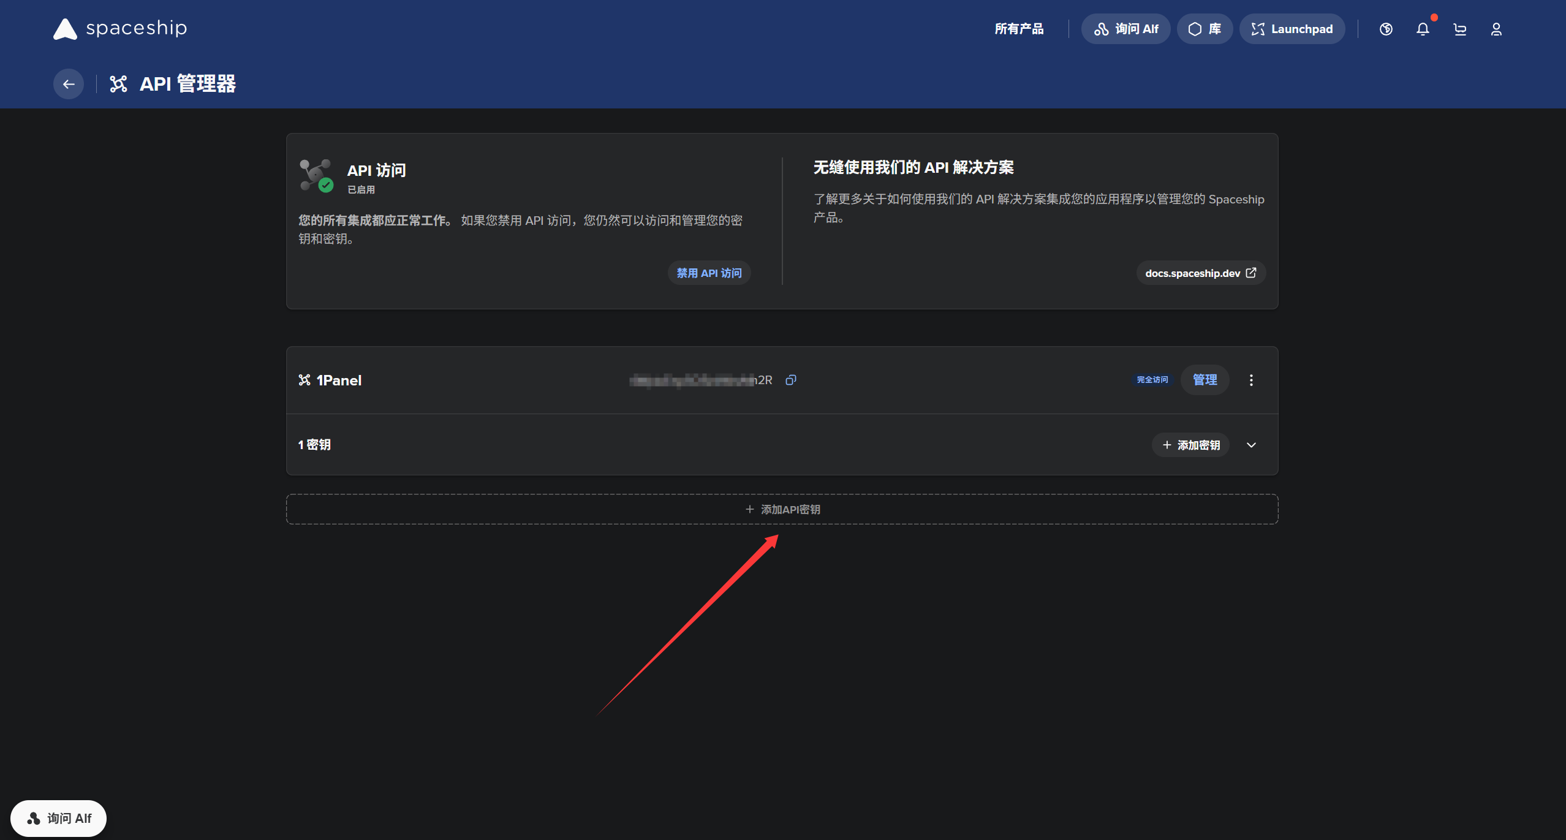Expand the 1 secret row chevron
Viewport: 1566px width, 840px height.
pos(1251,445)
